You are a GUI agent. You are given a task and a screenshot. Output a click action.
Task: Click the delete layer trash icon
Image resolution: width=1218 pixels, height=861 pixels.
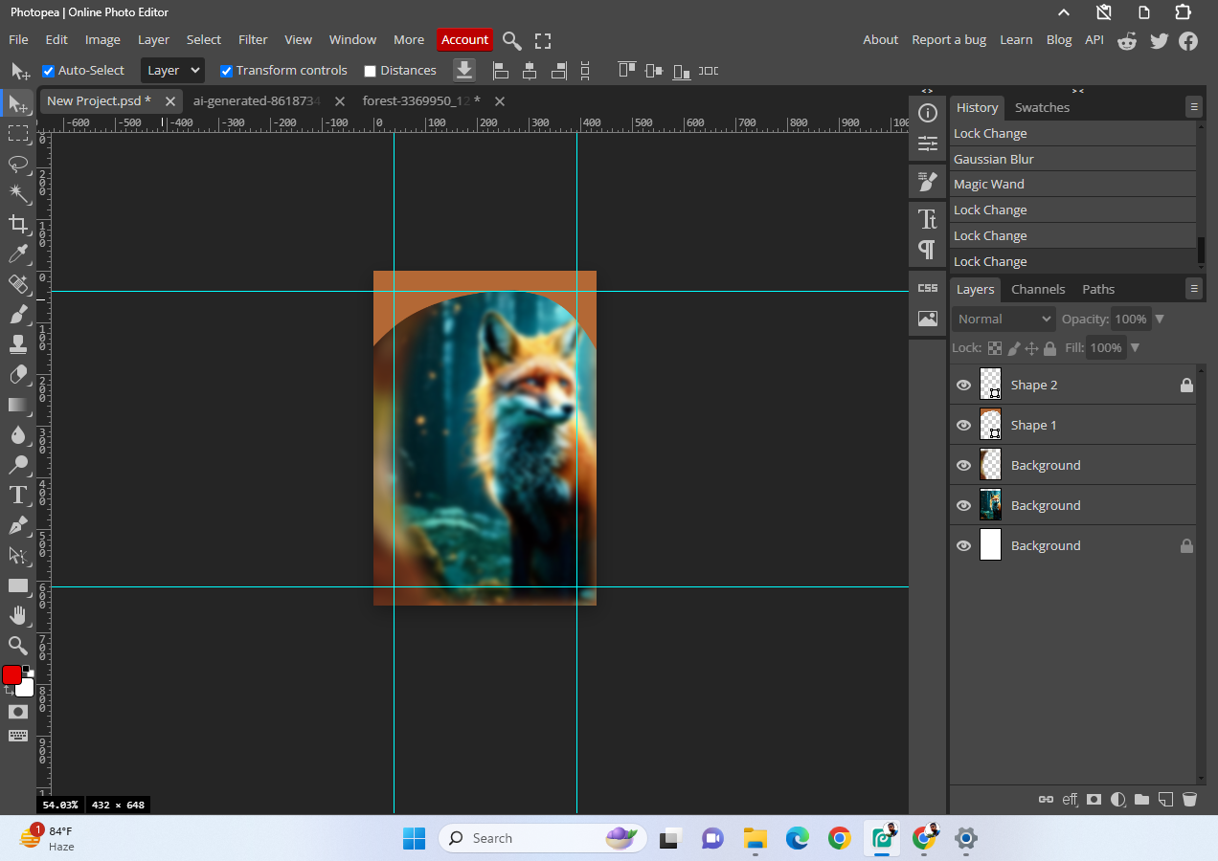tap(1189, 800)
